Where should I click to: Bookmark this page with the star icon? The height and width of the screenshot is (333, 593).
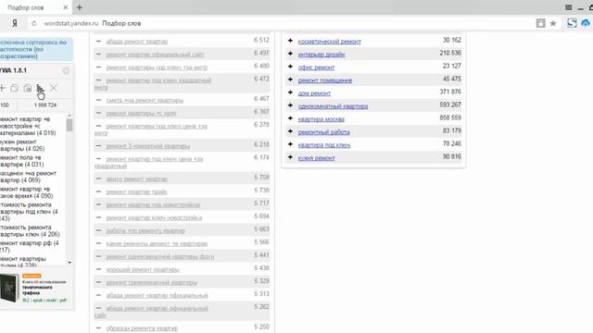coord(553,23)
